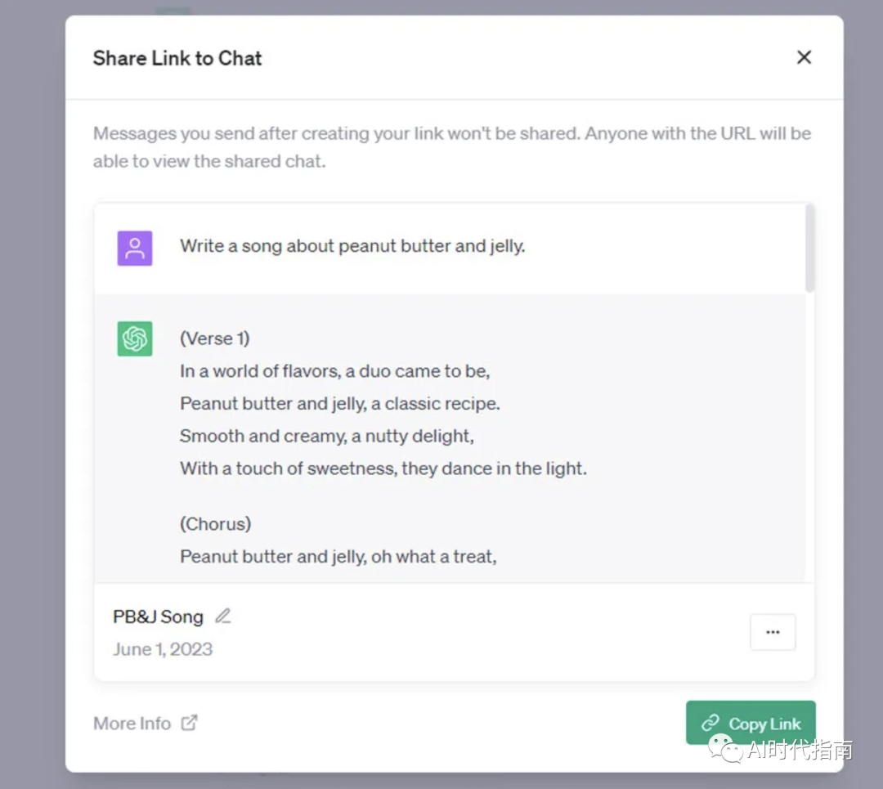Click external-link arrow icon beside More Info
883x789 pixels.
tap(190, 723)
